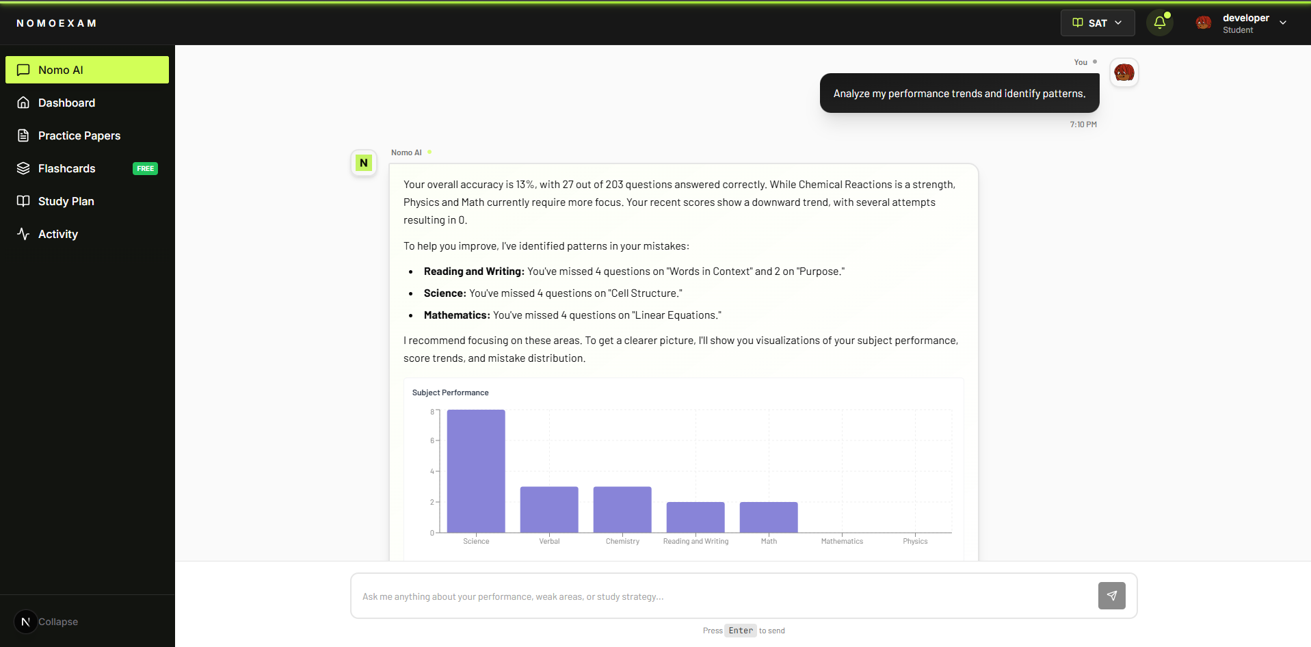Click the Physics axis label
This screenshot has height=647, width=1311.
pos(915,541)
